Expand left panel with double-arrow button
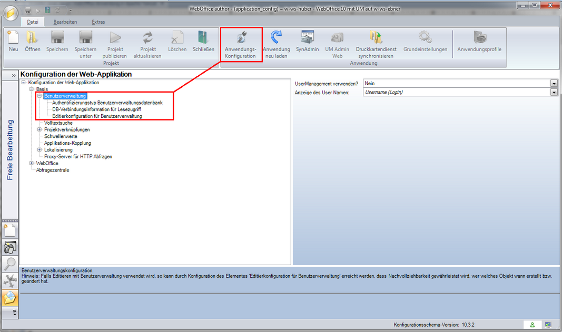 [13, 75]
